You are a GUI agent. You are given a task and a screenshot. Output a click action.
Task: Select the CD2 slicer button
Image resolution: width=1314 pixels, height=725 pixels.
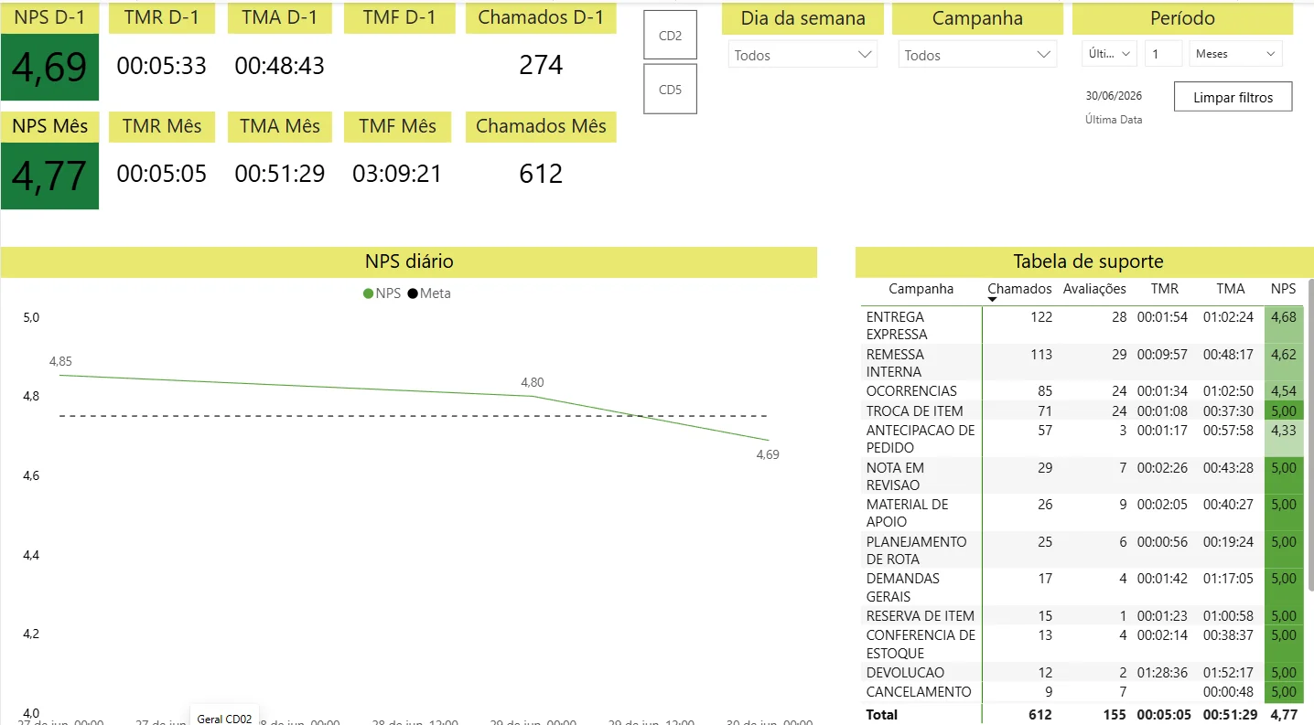(670, 36)
